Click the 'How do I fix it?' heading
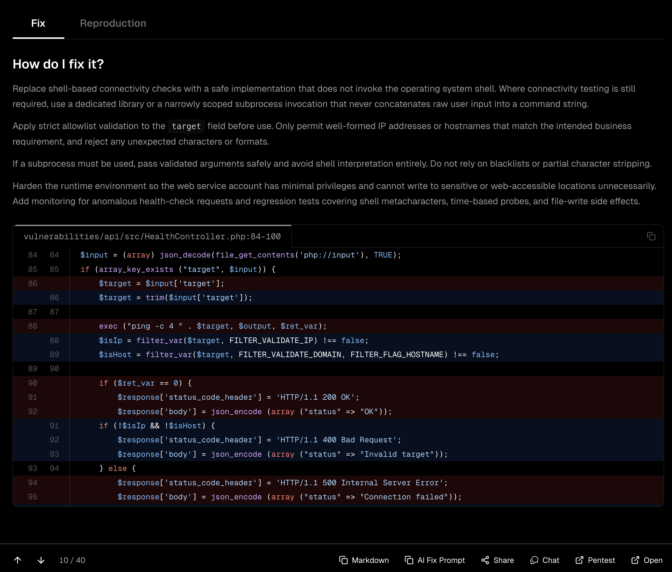Screen dimensions: 672x572 (x=58, y=64)
